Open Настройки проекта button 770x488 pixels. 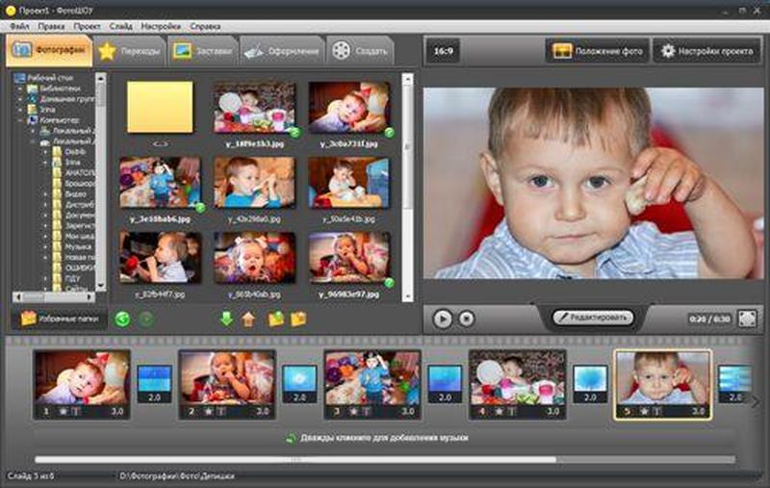(x=706, y=51)
